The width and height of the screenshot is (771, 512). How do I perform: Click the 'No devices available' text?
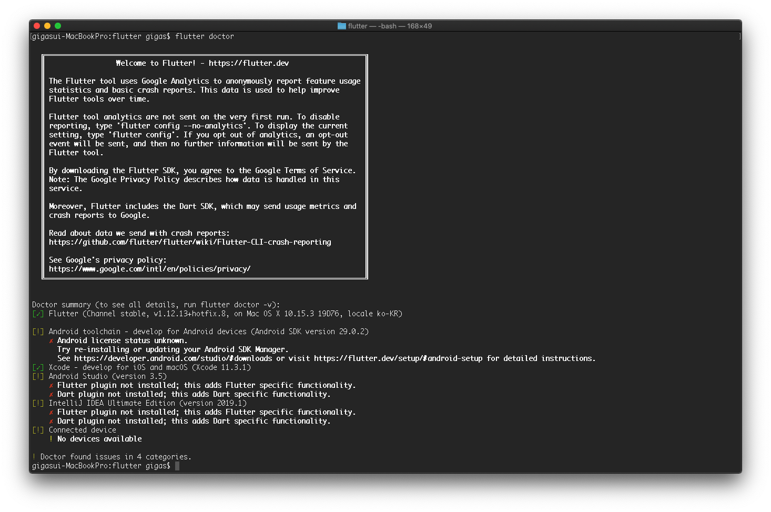99,439
